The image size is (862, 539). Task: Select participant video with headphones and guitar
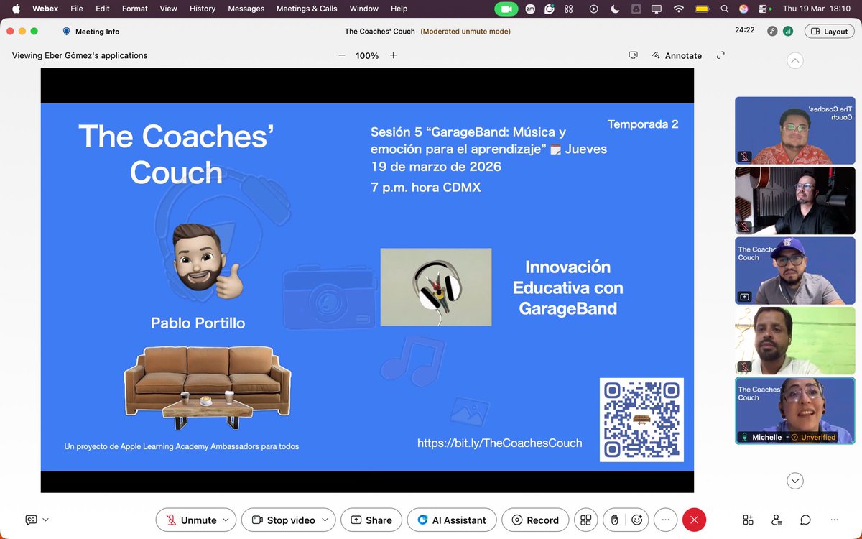point(794,201)
